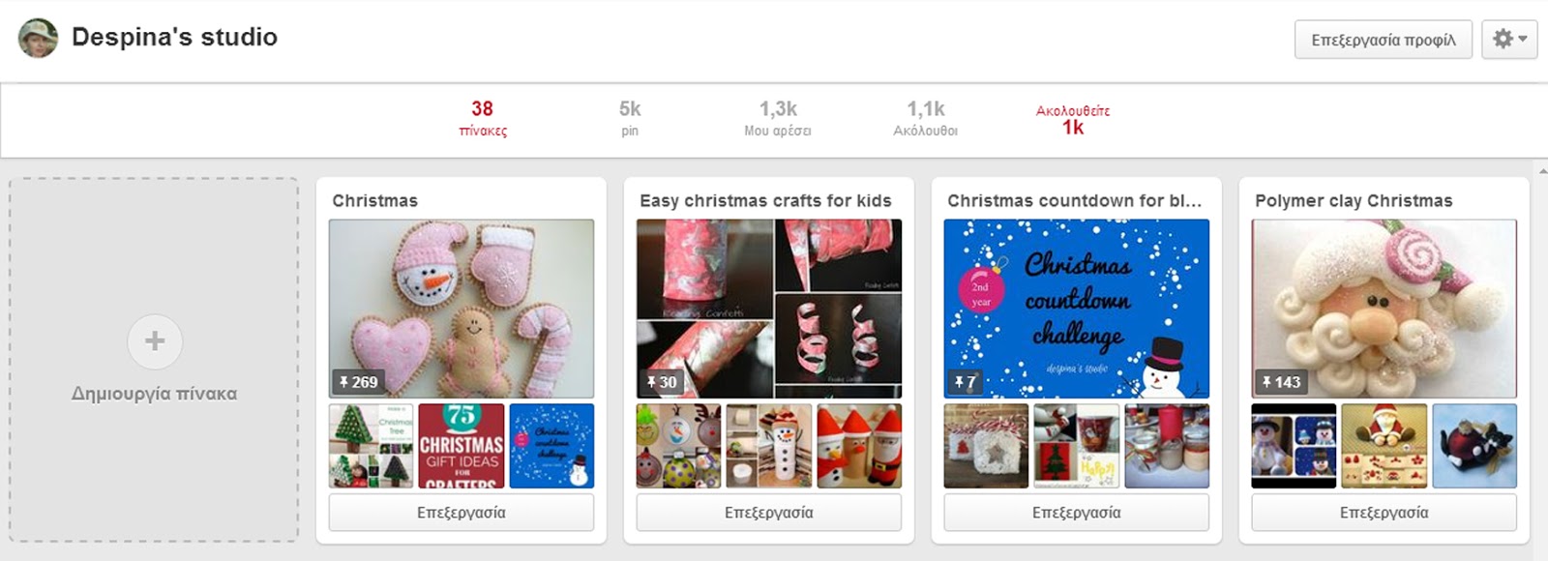Screen dimensions: 1548x561
Task: Click Despina's studio profile avatar
Action: point(39,38)
